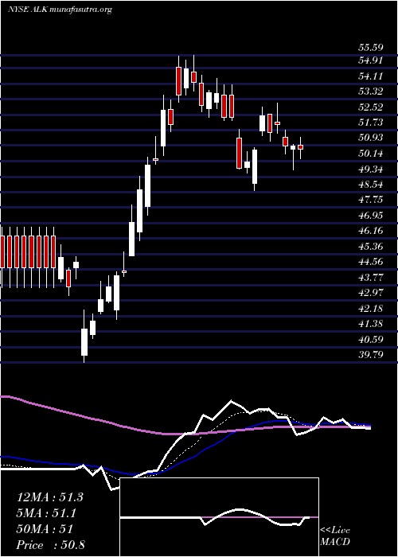398x557 pixels.
Task: Click the 5MA : 51.1 readout
Action: coord(46,513)
